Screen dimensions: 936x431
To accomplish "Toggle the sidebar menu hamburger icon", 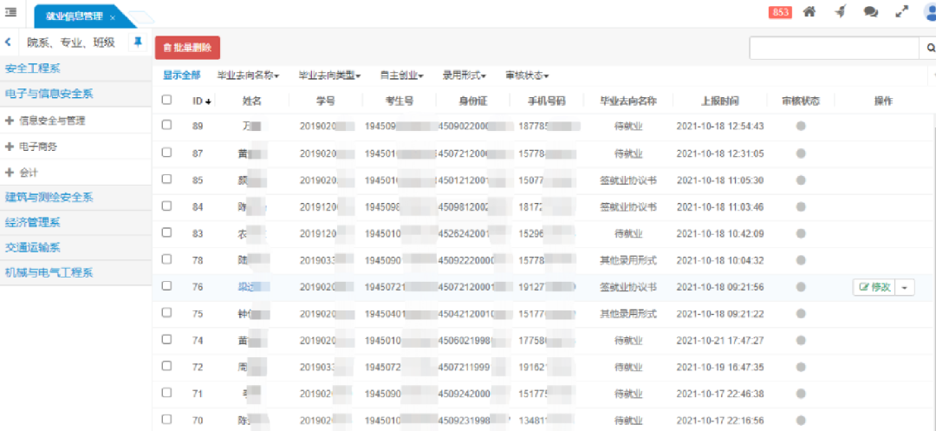I will click(x=11, y=11).
